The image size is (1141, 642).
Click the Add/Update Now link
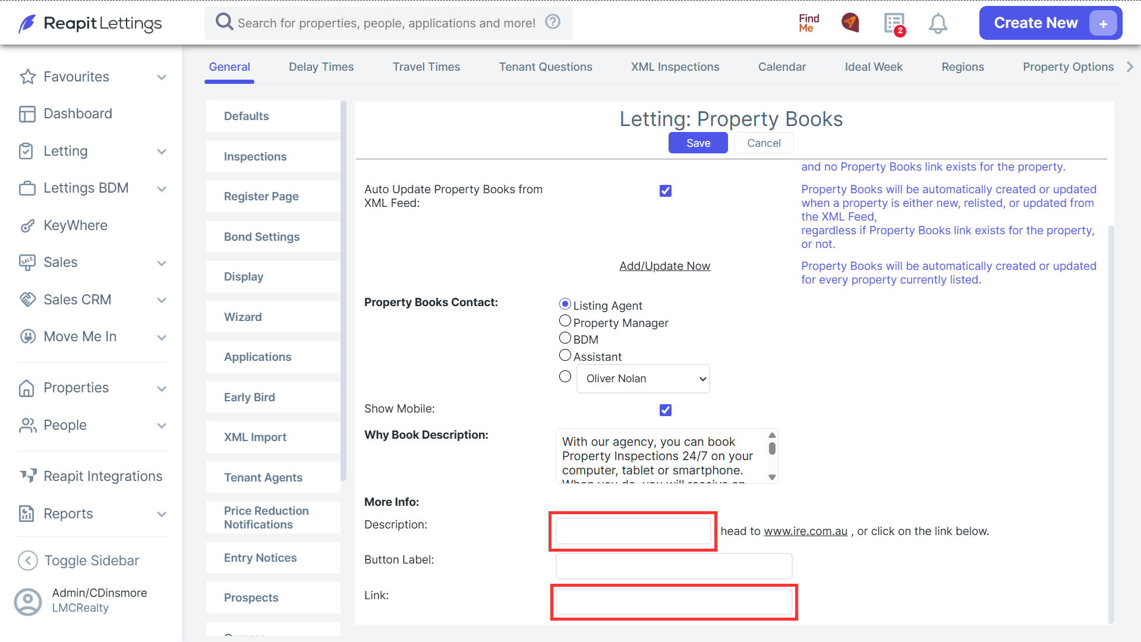664,266
